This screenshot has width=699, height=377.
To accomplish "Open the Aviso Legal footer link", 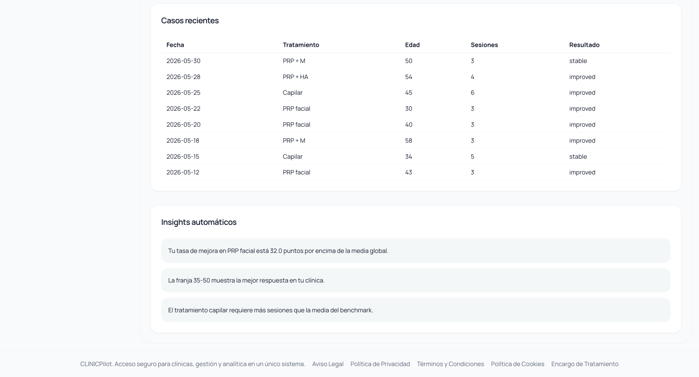I will pos(328,364).
